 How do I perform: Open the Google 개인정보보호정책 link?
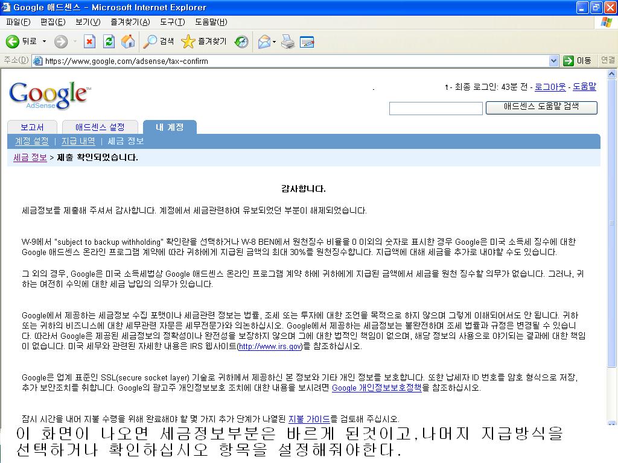[377, 388]
